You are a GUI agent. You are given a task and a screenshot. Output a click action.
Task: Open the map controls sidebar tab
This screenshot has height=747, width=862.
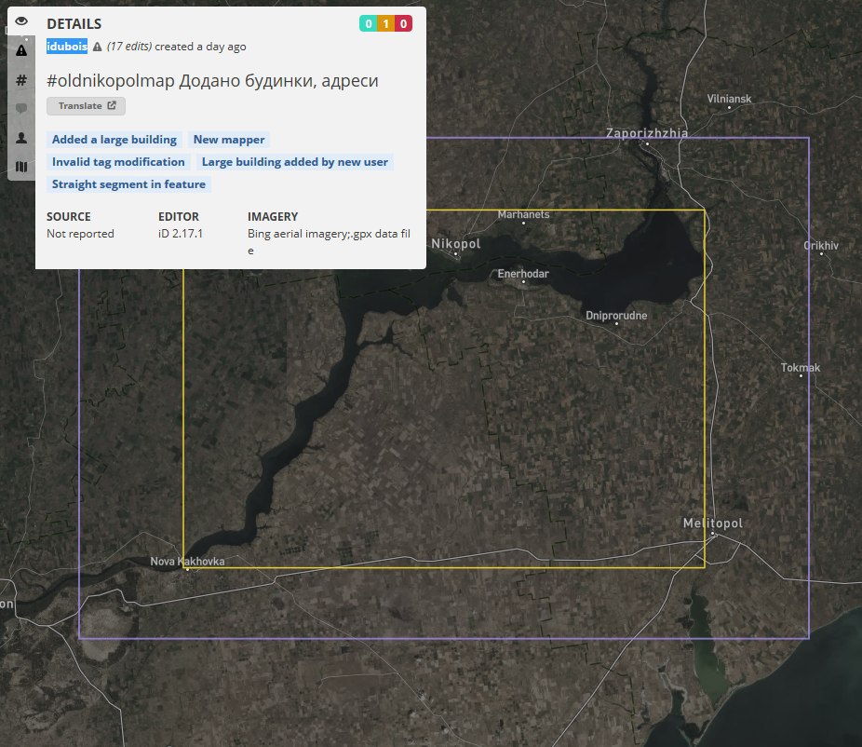coord(21,167)
